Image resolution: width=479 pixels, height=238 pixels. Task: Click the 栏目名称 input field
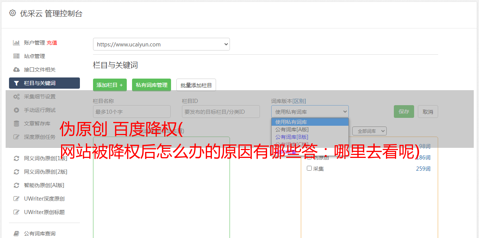tap(132, 112)
